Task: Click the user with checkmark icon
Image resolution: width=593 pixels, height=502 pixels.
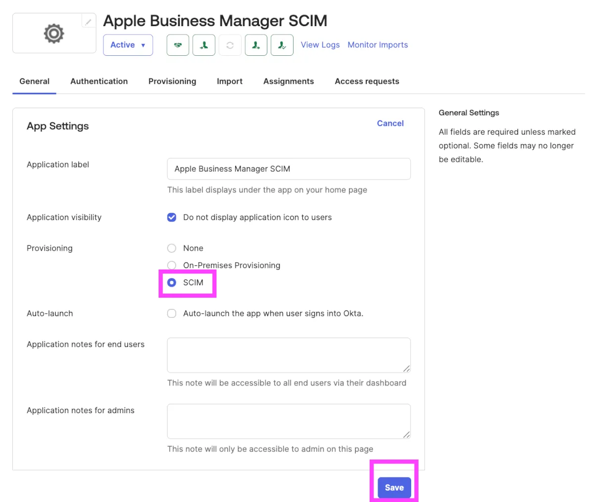Action: [x=282, y=45]
